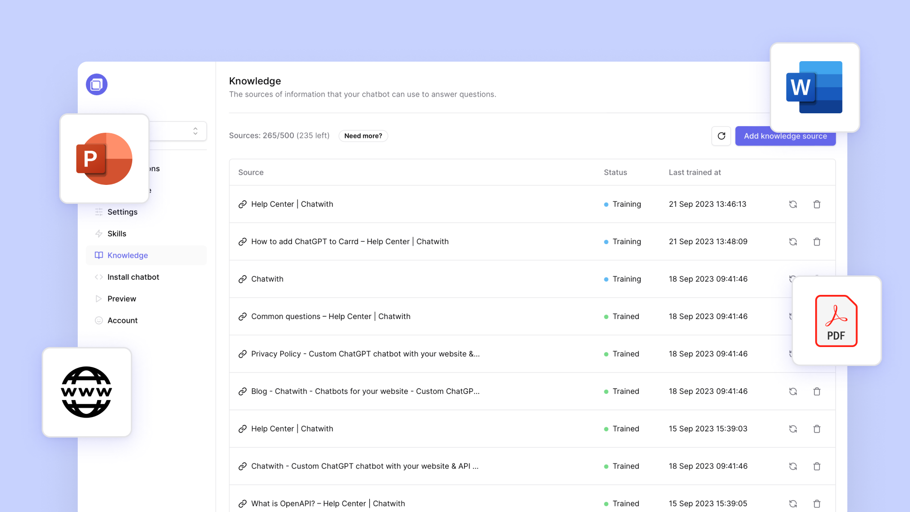Viewport: 910px width, 512px height.
Task: Click the refresh/retrain icon for Help Center source
Action: point(793,204)
